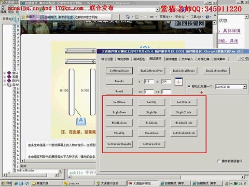This screenshot has width=249, height=187.
Task: Click the WheelDown button
Action: (151, 133)
